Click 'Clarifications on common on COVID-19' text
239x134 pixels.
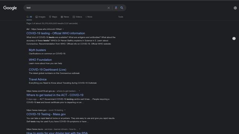point(47,54)
